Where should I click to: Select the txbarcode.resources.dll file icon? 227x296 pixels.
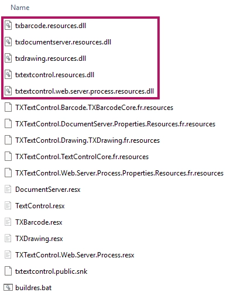click(x=8, y=26)
